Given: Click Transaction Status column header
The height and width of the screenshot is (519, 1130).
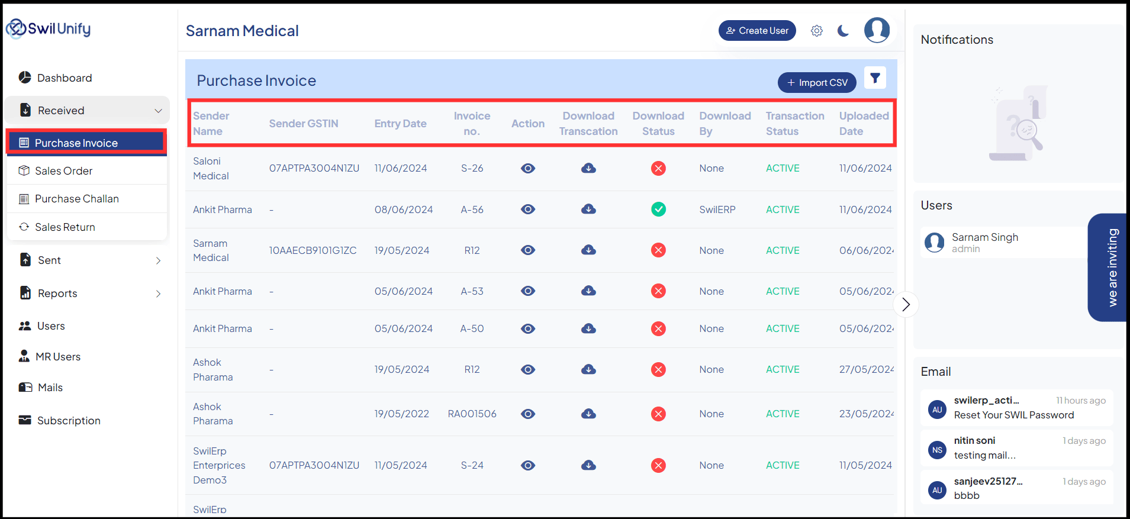Looking at the screenshot, I should point(794,124).
